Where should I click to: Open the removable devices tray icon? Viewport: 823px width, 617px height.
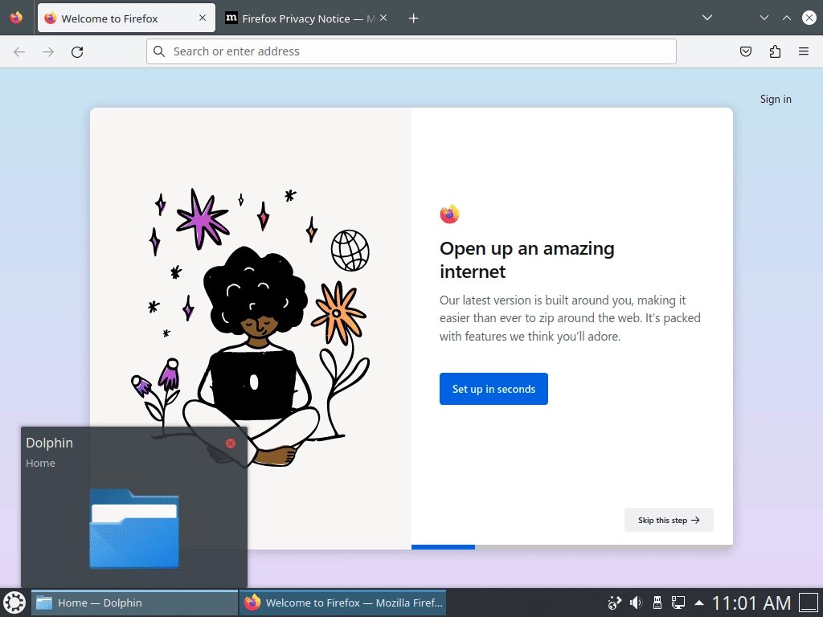(657, 603)
